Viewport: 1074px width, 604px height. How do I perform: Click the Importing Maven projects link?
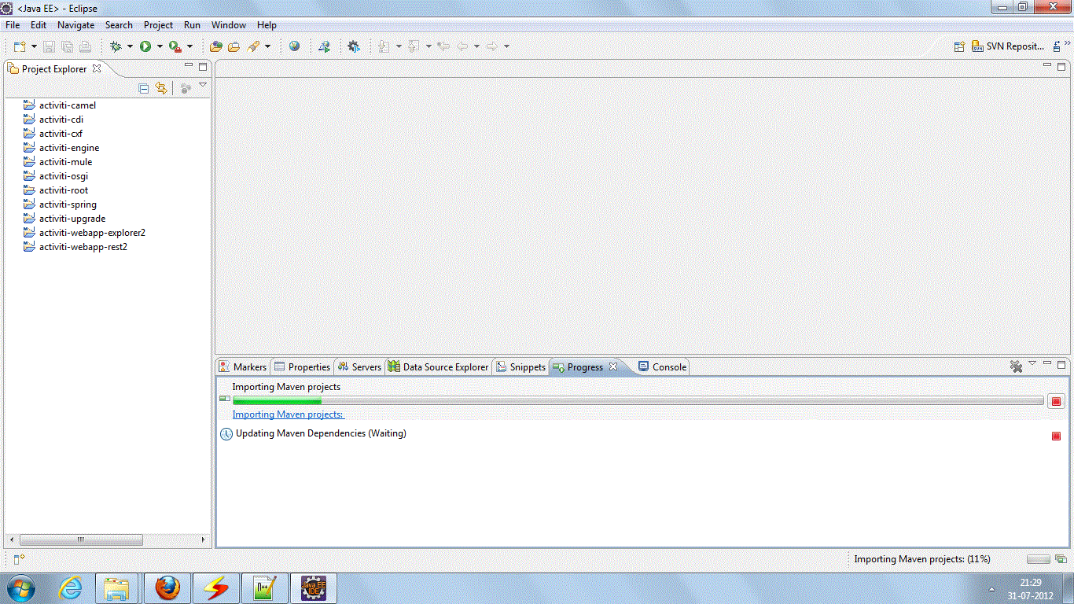click(x=288, y=414)
